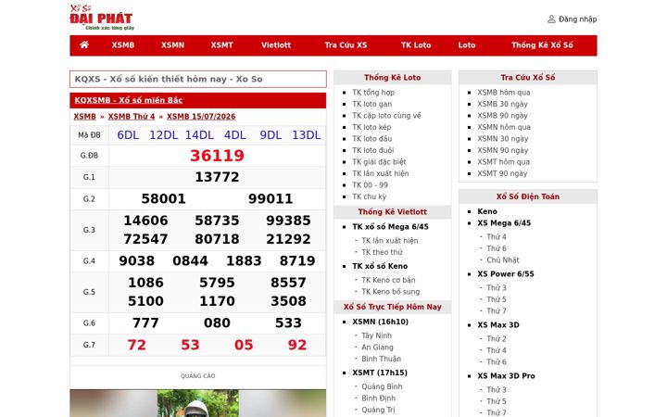Screen dimensions: 667x417
Task: Select Bình Thuận lottery link
Action: point(381,359)
